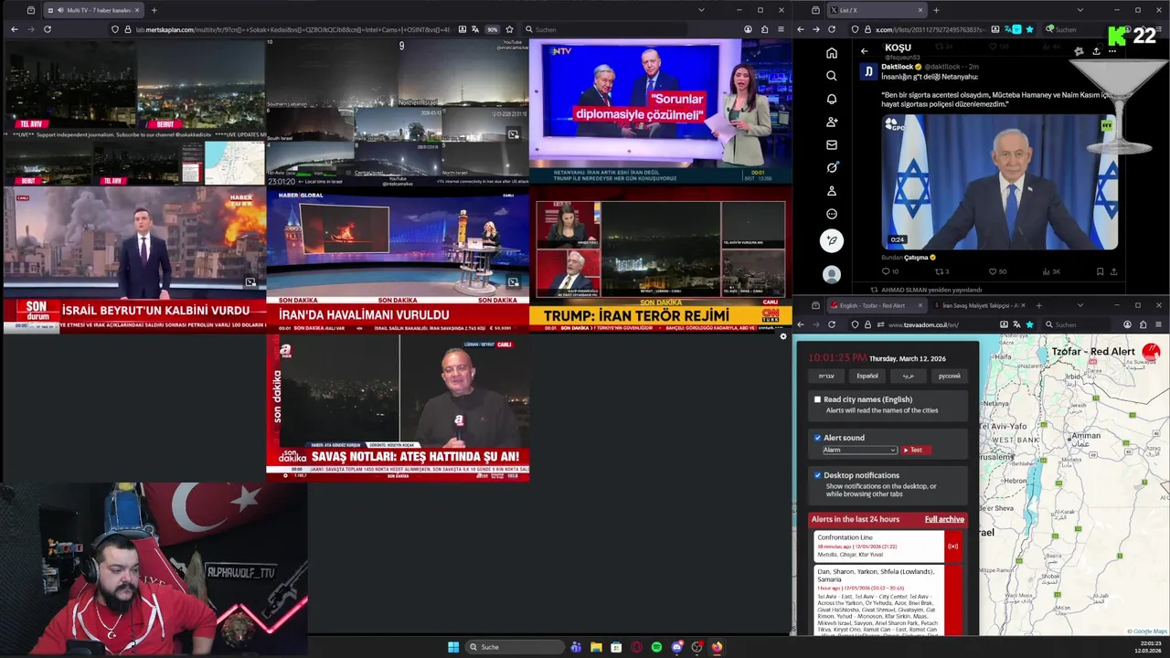Open new tab in X browser window
The width and height of the screenshot is (1170, 658).
tap(935, 10)
